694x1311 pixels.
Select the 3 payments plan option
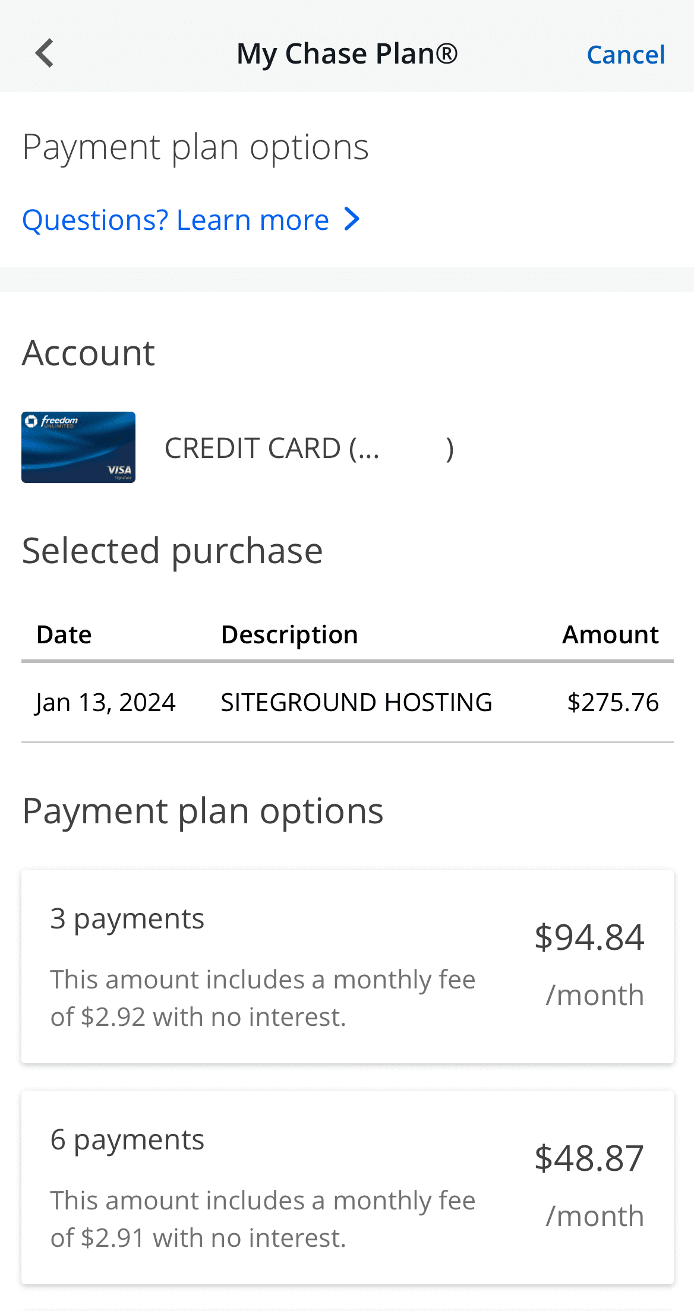[x=347, y=965]
